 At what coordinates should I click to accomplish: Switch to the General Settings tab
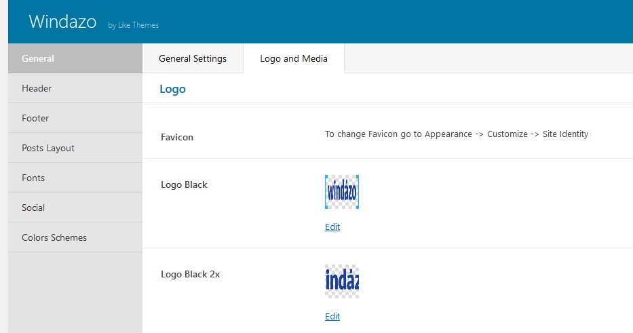coord(193,58)
